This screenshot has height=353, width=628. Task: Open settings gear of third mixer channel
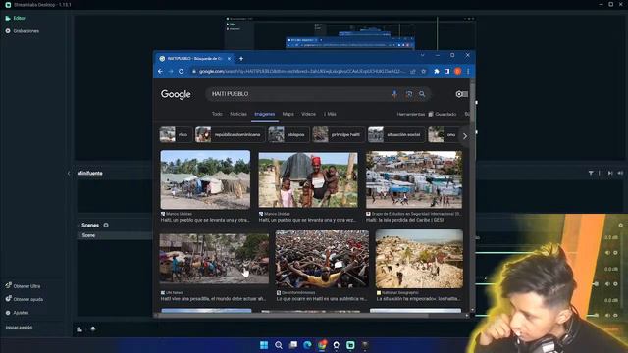tap(615, 316)
